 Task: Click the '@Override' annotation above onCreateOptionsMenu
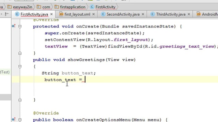[46, 113]
